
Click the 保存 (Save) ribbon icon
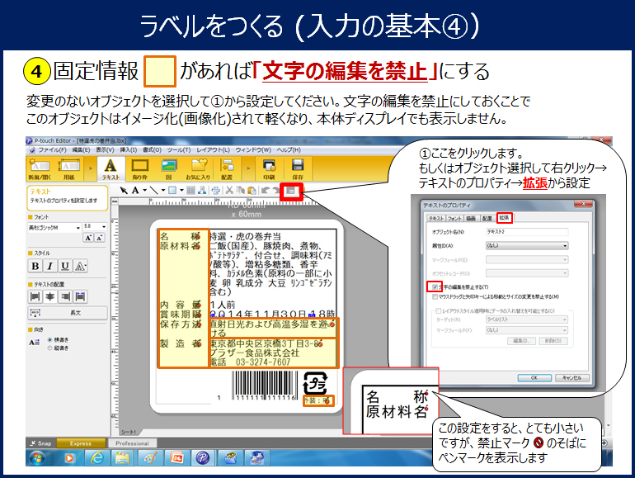[298, 168]
